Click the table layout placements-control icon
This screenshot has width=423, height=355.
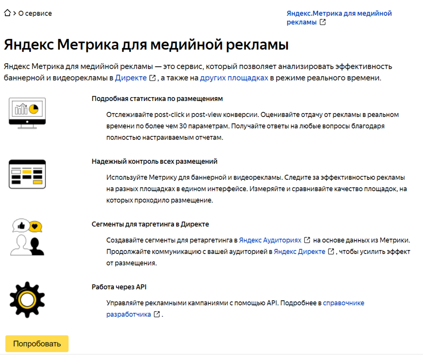pyautogui.click(x=27, y=174)
